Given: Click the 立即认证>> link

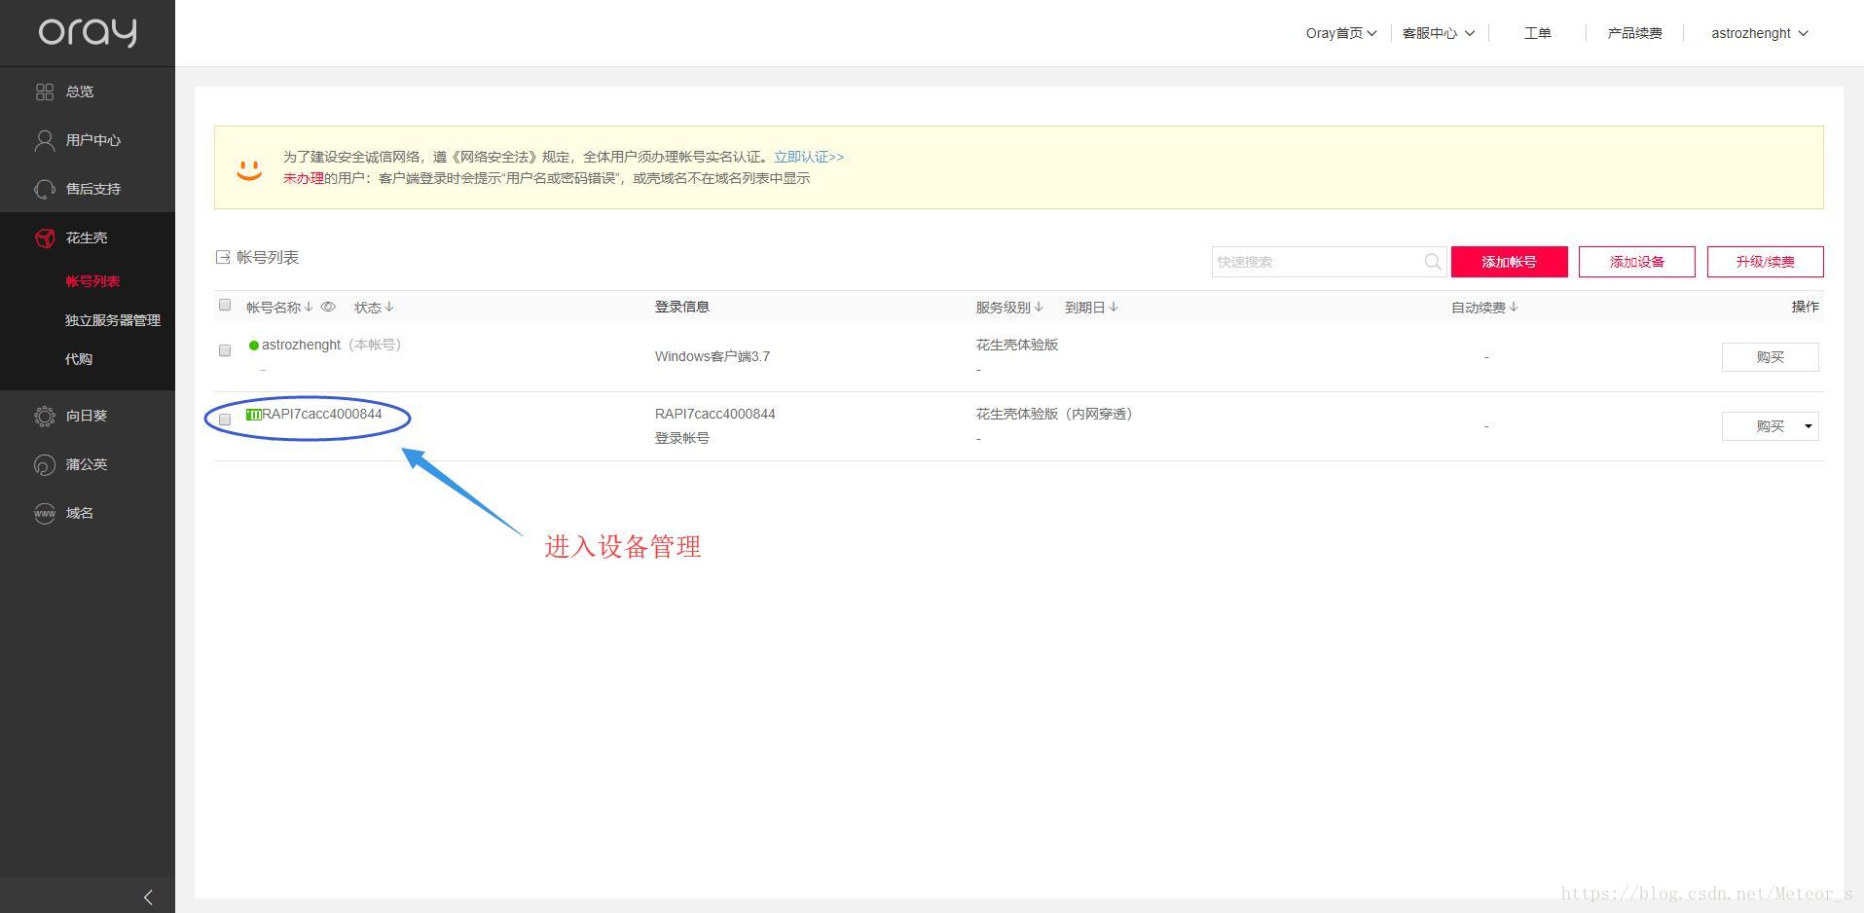Looking at the screenshot, I should click(x=809, y=157).
